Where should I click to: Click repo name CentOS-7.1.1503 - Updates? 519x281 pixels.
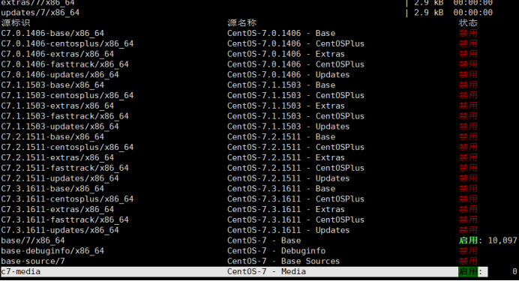click(x=289, y=127)
